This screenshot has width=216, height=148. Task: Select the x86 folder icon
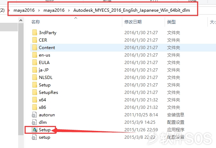click(35, 107)
